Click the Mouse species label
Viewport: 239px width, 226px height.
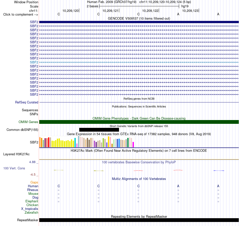pyautogui.click(x=33, y=194)
